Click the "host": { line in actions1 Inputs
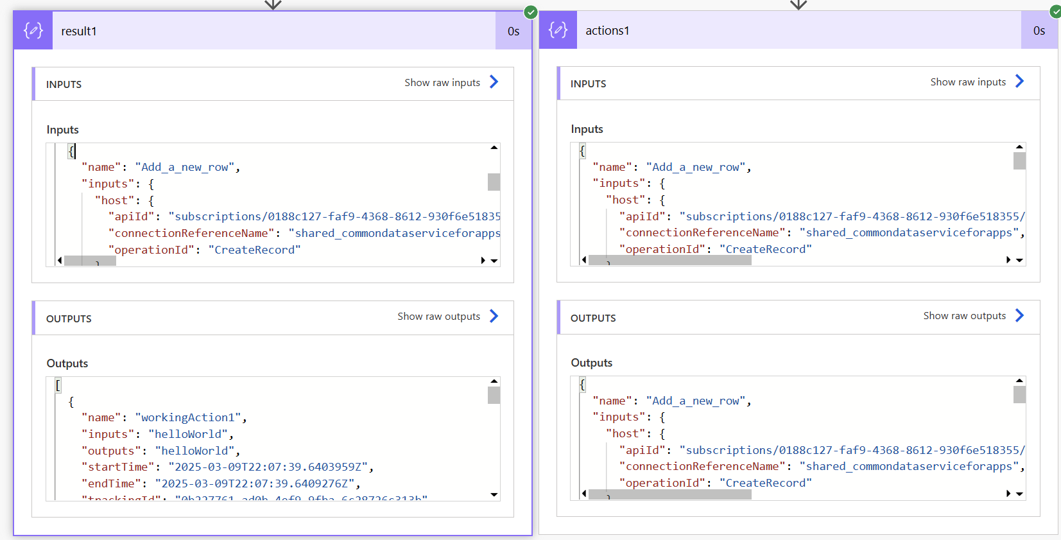This screenshot has width=1061, height=540. pos(635,200)
